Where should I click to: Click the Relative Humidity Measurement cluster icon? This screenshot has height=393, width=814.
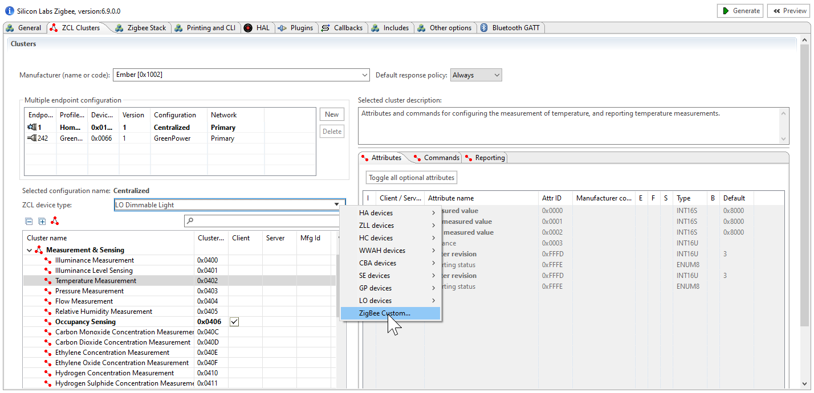49,312
